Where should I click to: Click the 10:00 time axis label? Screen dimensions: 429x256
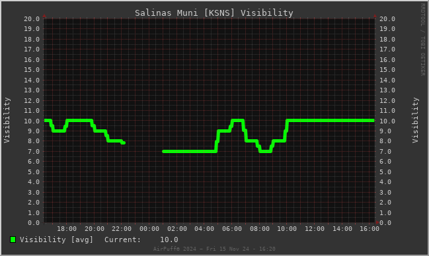pyautogui.click(x=287, y=229)
